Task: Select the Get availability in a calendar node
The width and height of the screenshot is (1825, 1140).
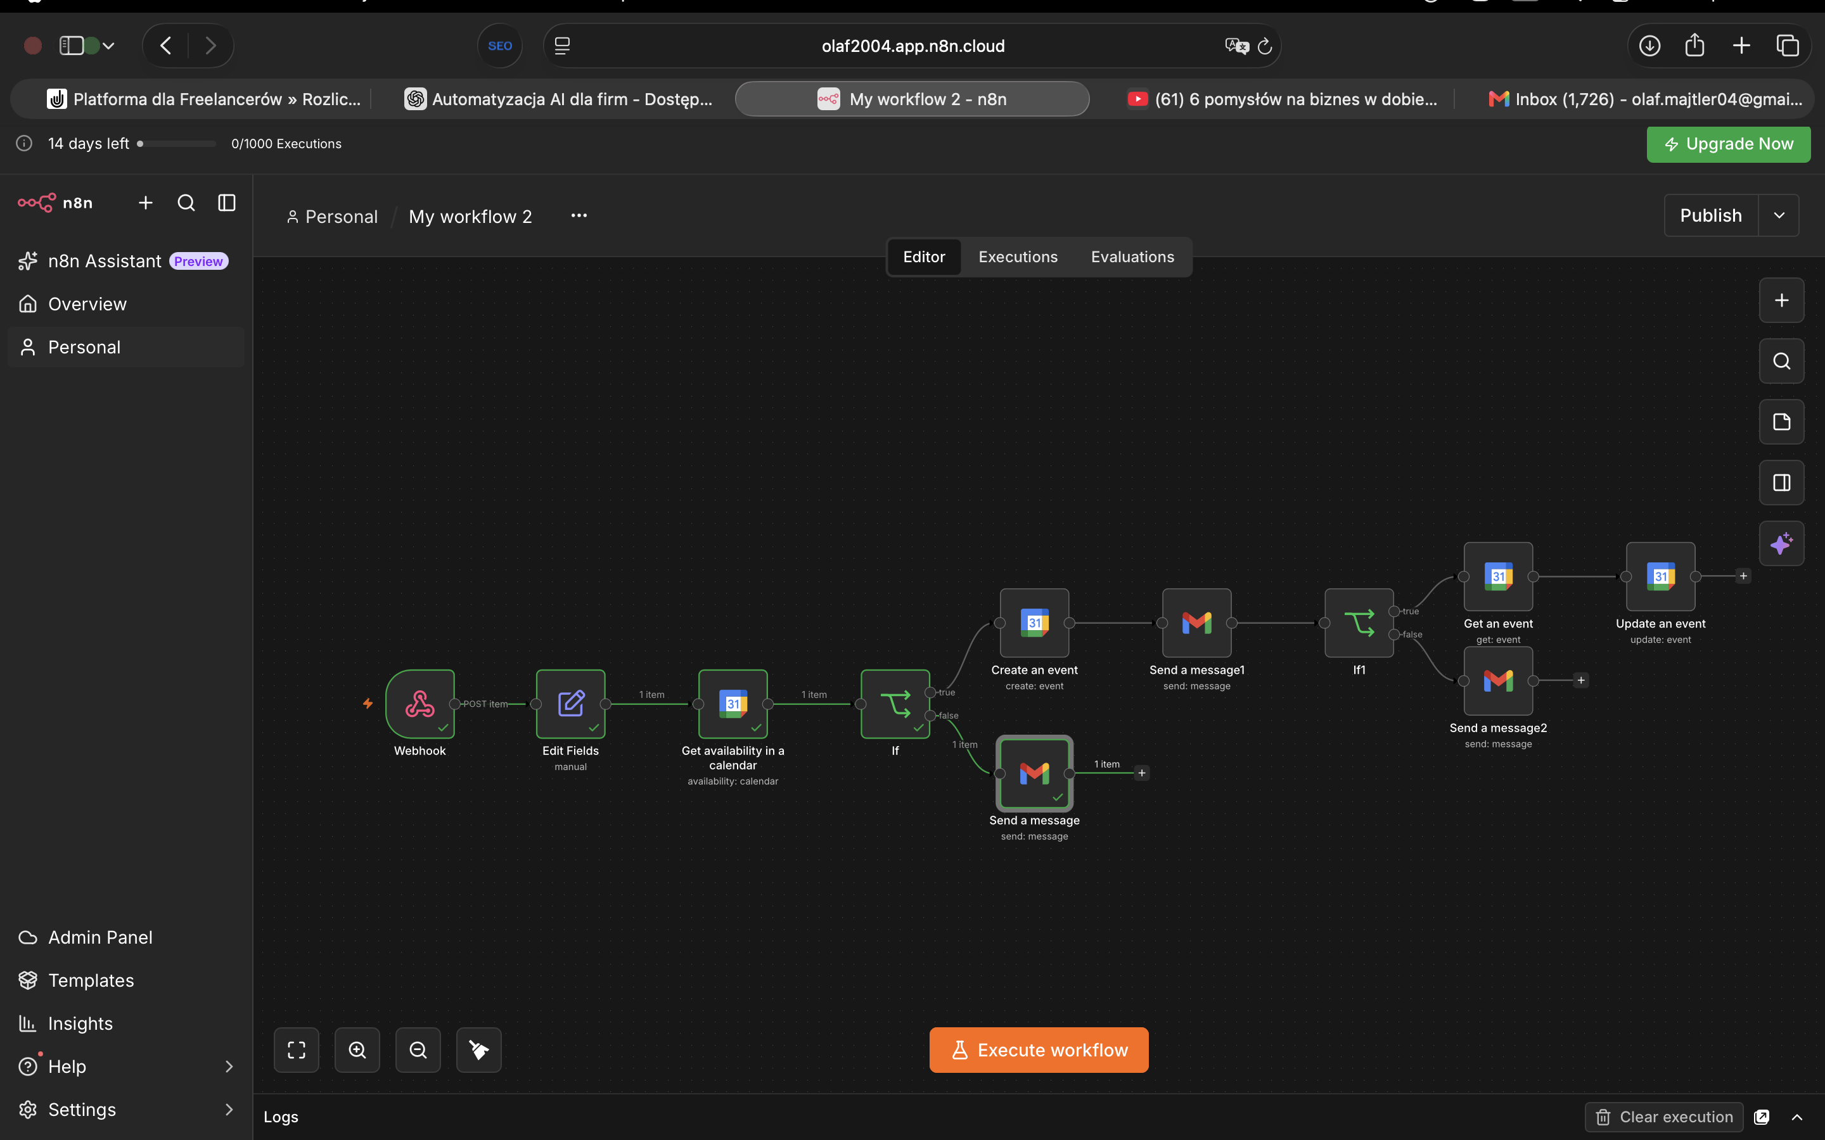Action: point(733,704)
